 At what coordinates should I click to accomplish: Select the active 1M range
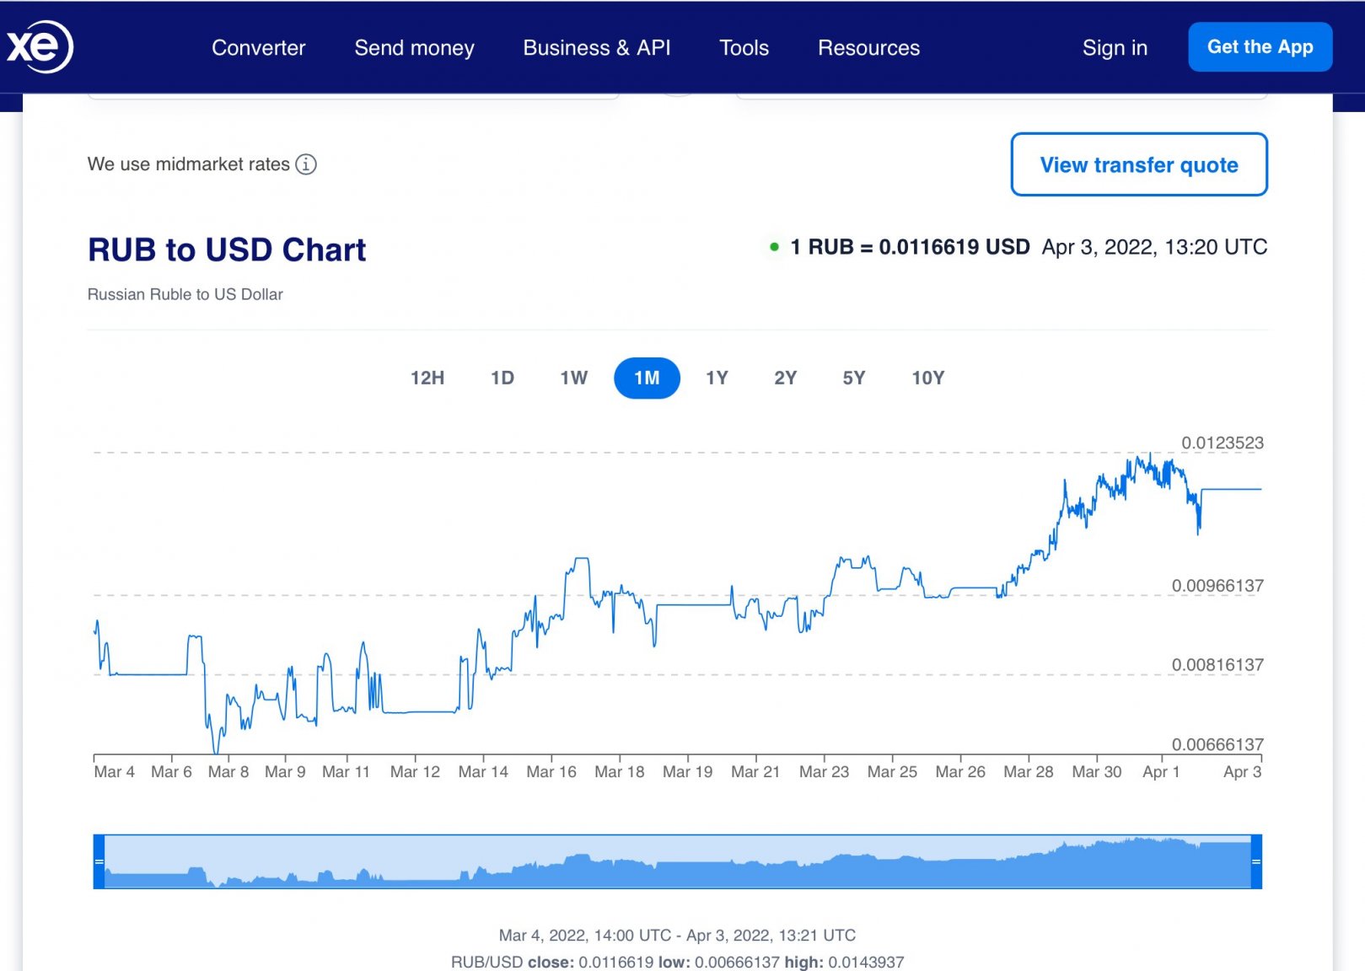click(x=647, y=378)
